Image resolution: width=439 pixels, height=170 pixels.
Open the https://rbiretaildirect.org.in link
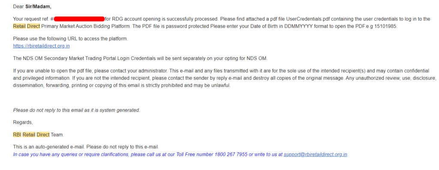41,46
